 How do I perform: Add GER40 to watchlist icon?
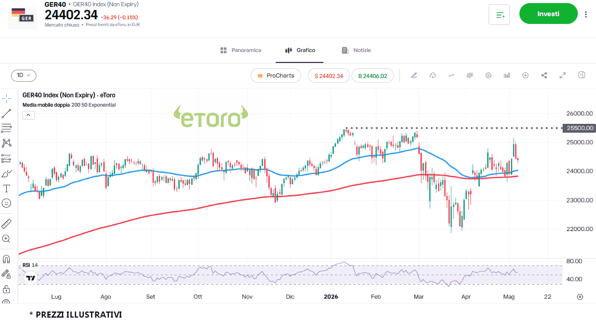pos(500,15)
